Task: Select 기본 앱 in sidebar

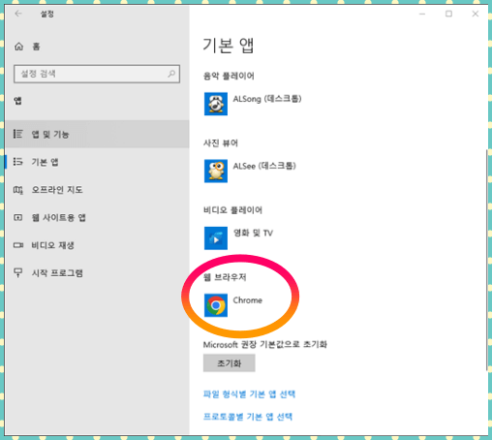Action: pos(97,162)
